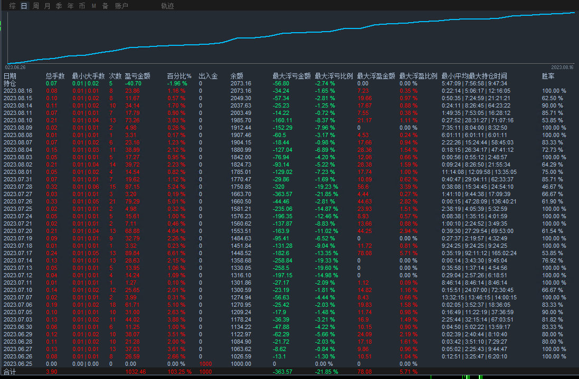Click the 最大浮盈比例 column header
This screenshot has height=379, width=579.
click(x=419, y=76)
